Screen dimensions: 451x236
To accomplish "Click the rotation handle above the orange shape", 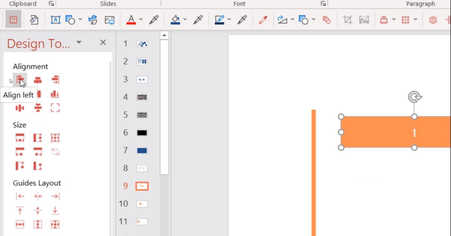I will pyautogui.click(x=414, y=97).
